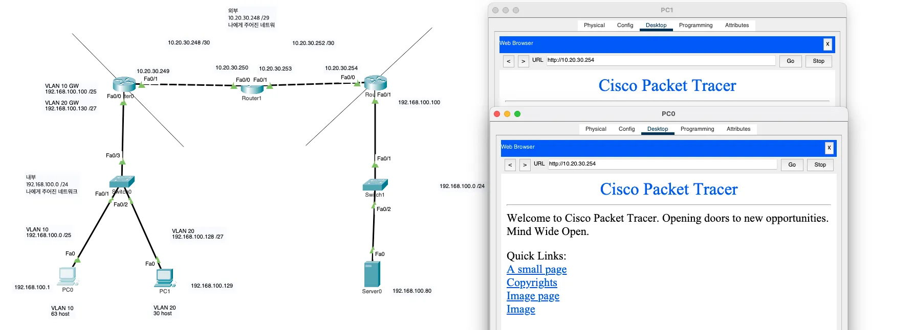Screen dimensions: 913x330
Task: Select the Switch0 device icon
Action: click(122, 182)
